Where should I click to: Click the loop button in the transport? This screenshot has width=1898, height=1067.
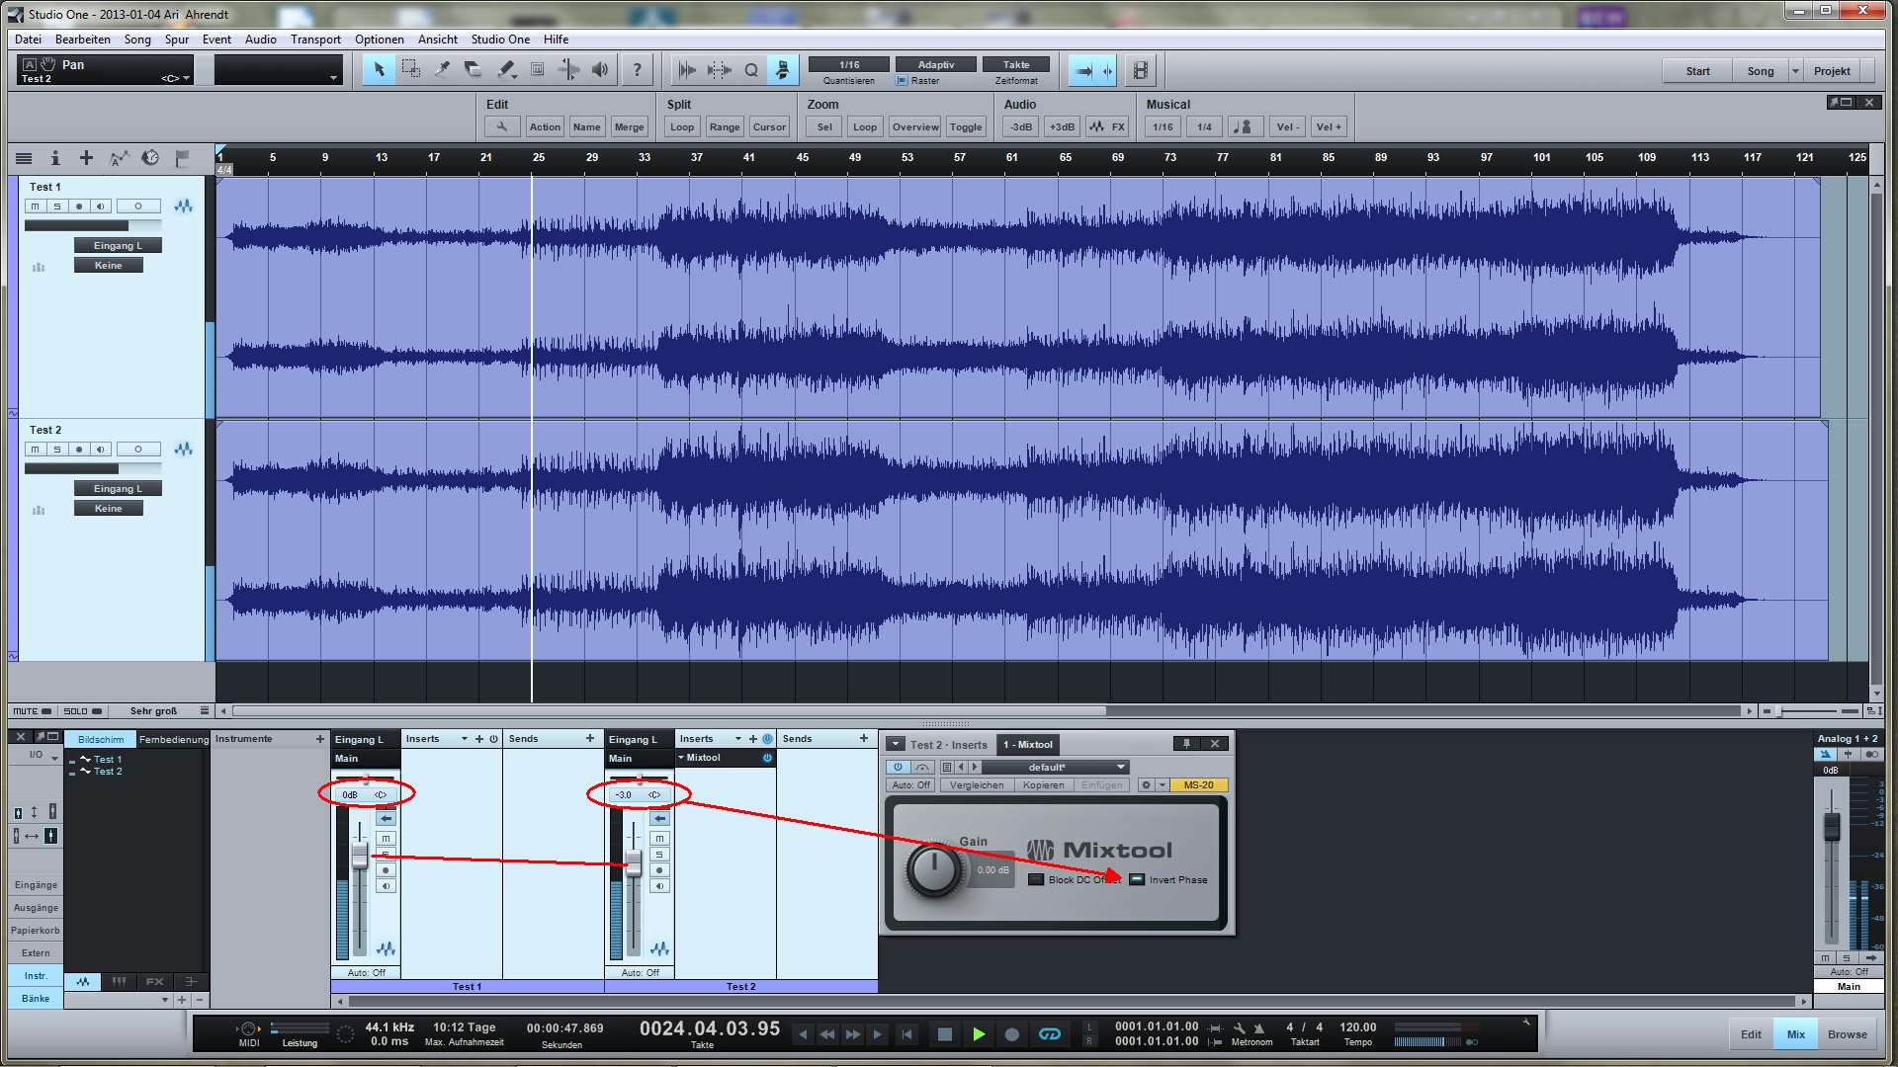(x=1050, y=1034)
